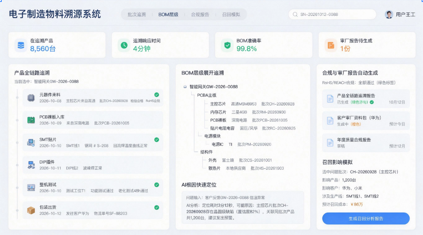Click the 生成召回分析报告 button
423x235 pixels.
coord(366,219)
